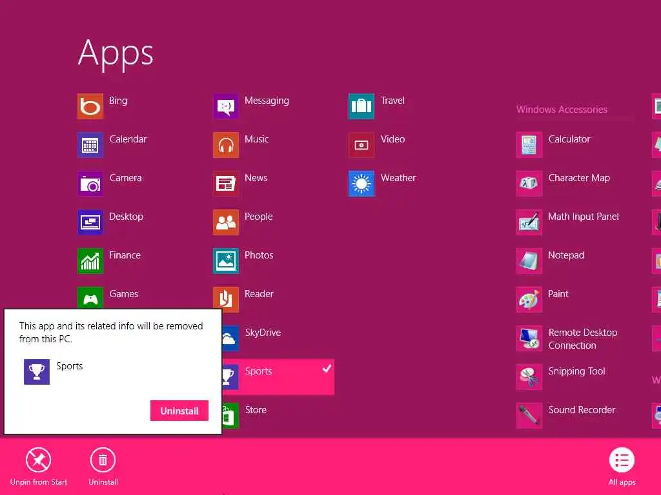Open the News app icon
The image size is (661, 495).
[x=226, y=184]
